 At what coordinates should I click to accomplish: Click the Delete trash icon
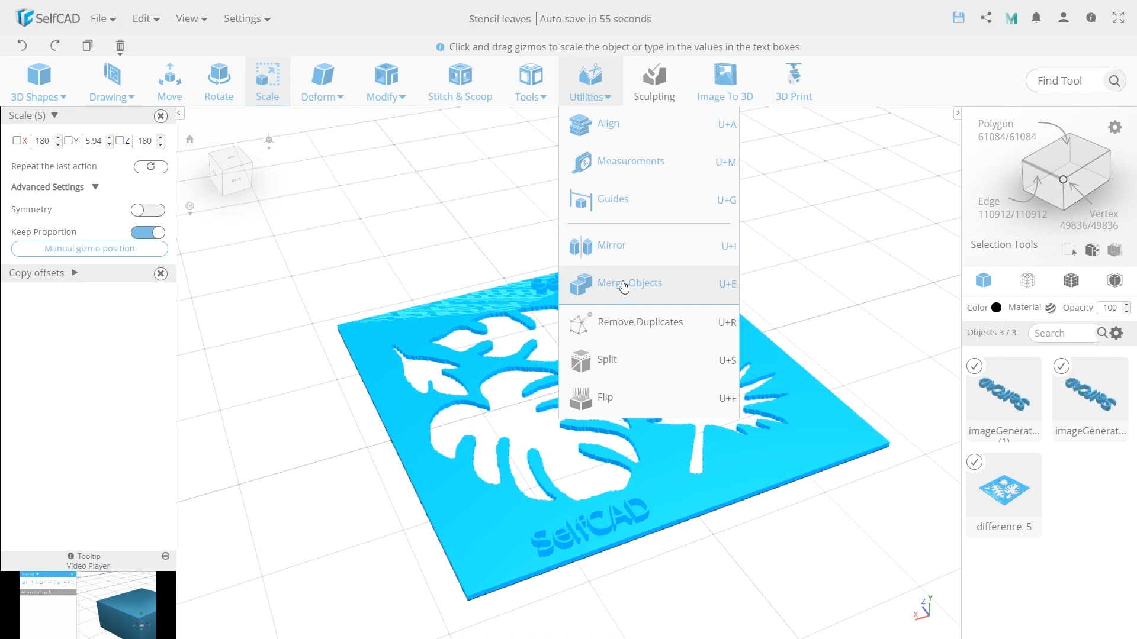click(120, 46)
